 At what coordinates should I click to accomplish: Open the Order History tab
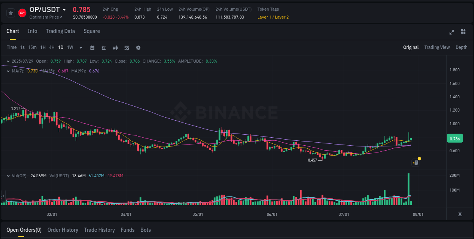(63, 230)
